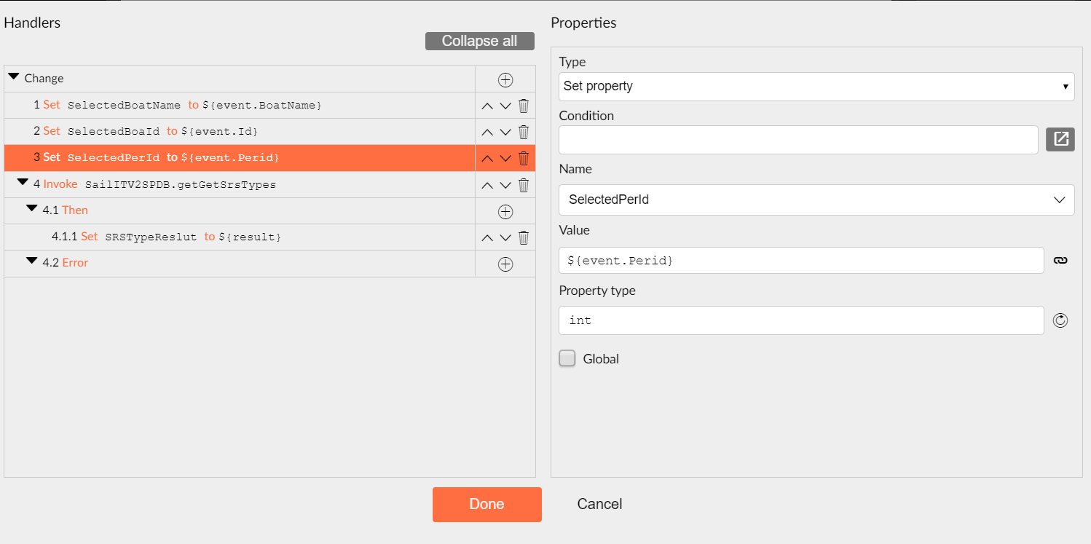The height and width of the screenshot is (544, 1091).
Task: Delete the SRSTypeReslut set handler
Action: pos(523,237)
